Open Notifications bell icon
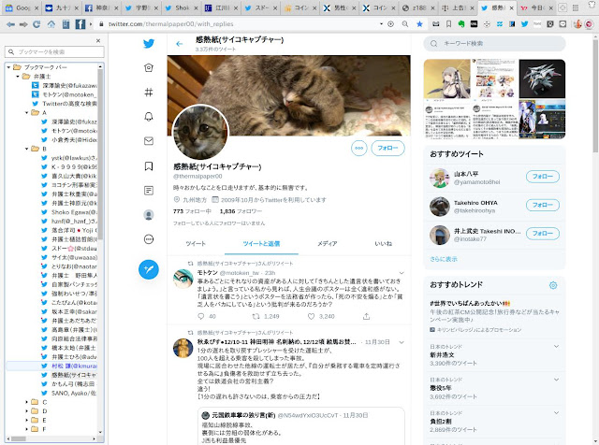Image resolution: width=599 pixels, height=445 pixels. coord(149,117)
